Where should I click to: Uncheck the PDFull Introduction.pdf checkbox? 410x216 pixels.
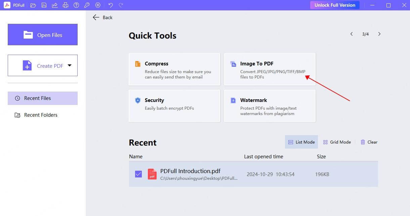[138, 174]
